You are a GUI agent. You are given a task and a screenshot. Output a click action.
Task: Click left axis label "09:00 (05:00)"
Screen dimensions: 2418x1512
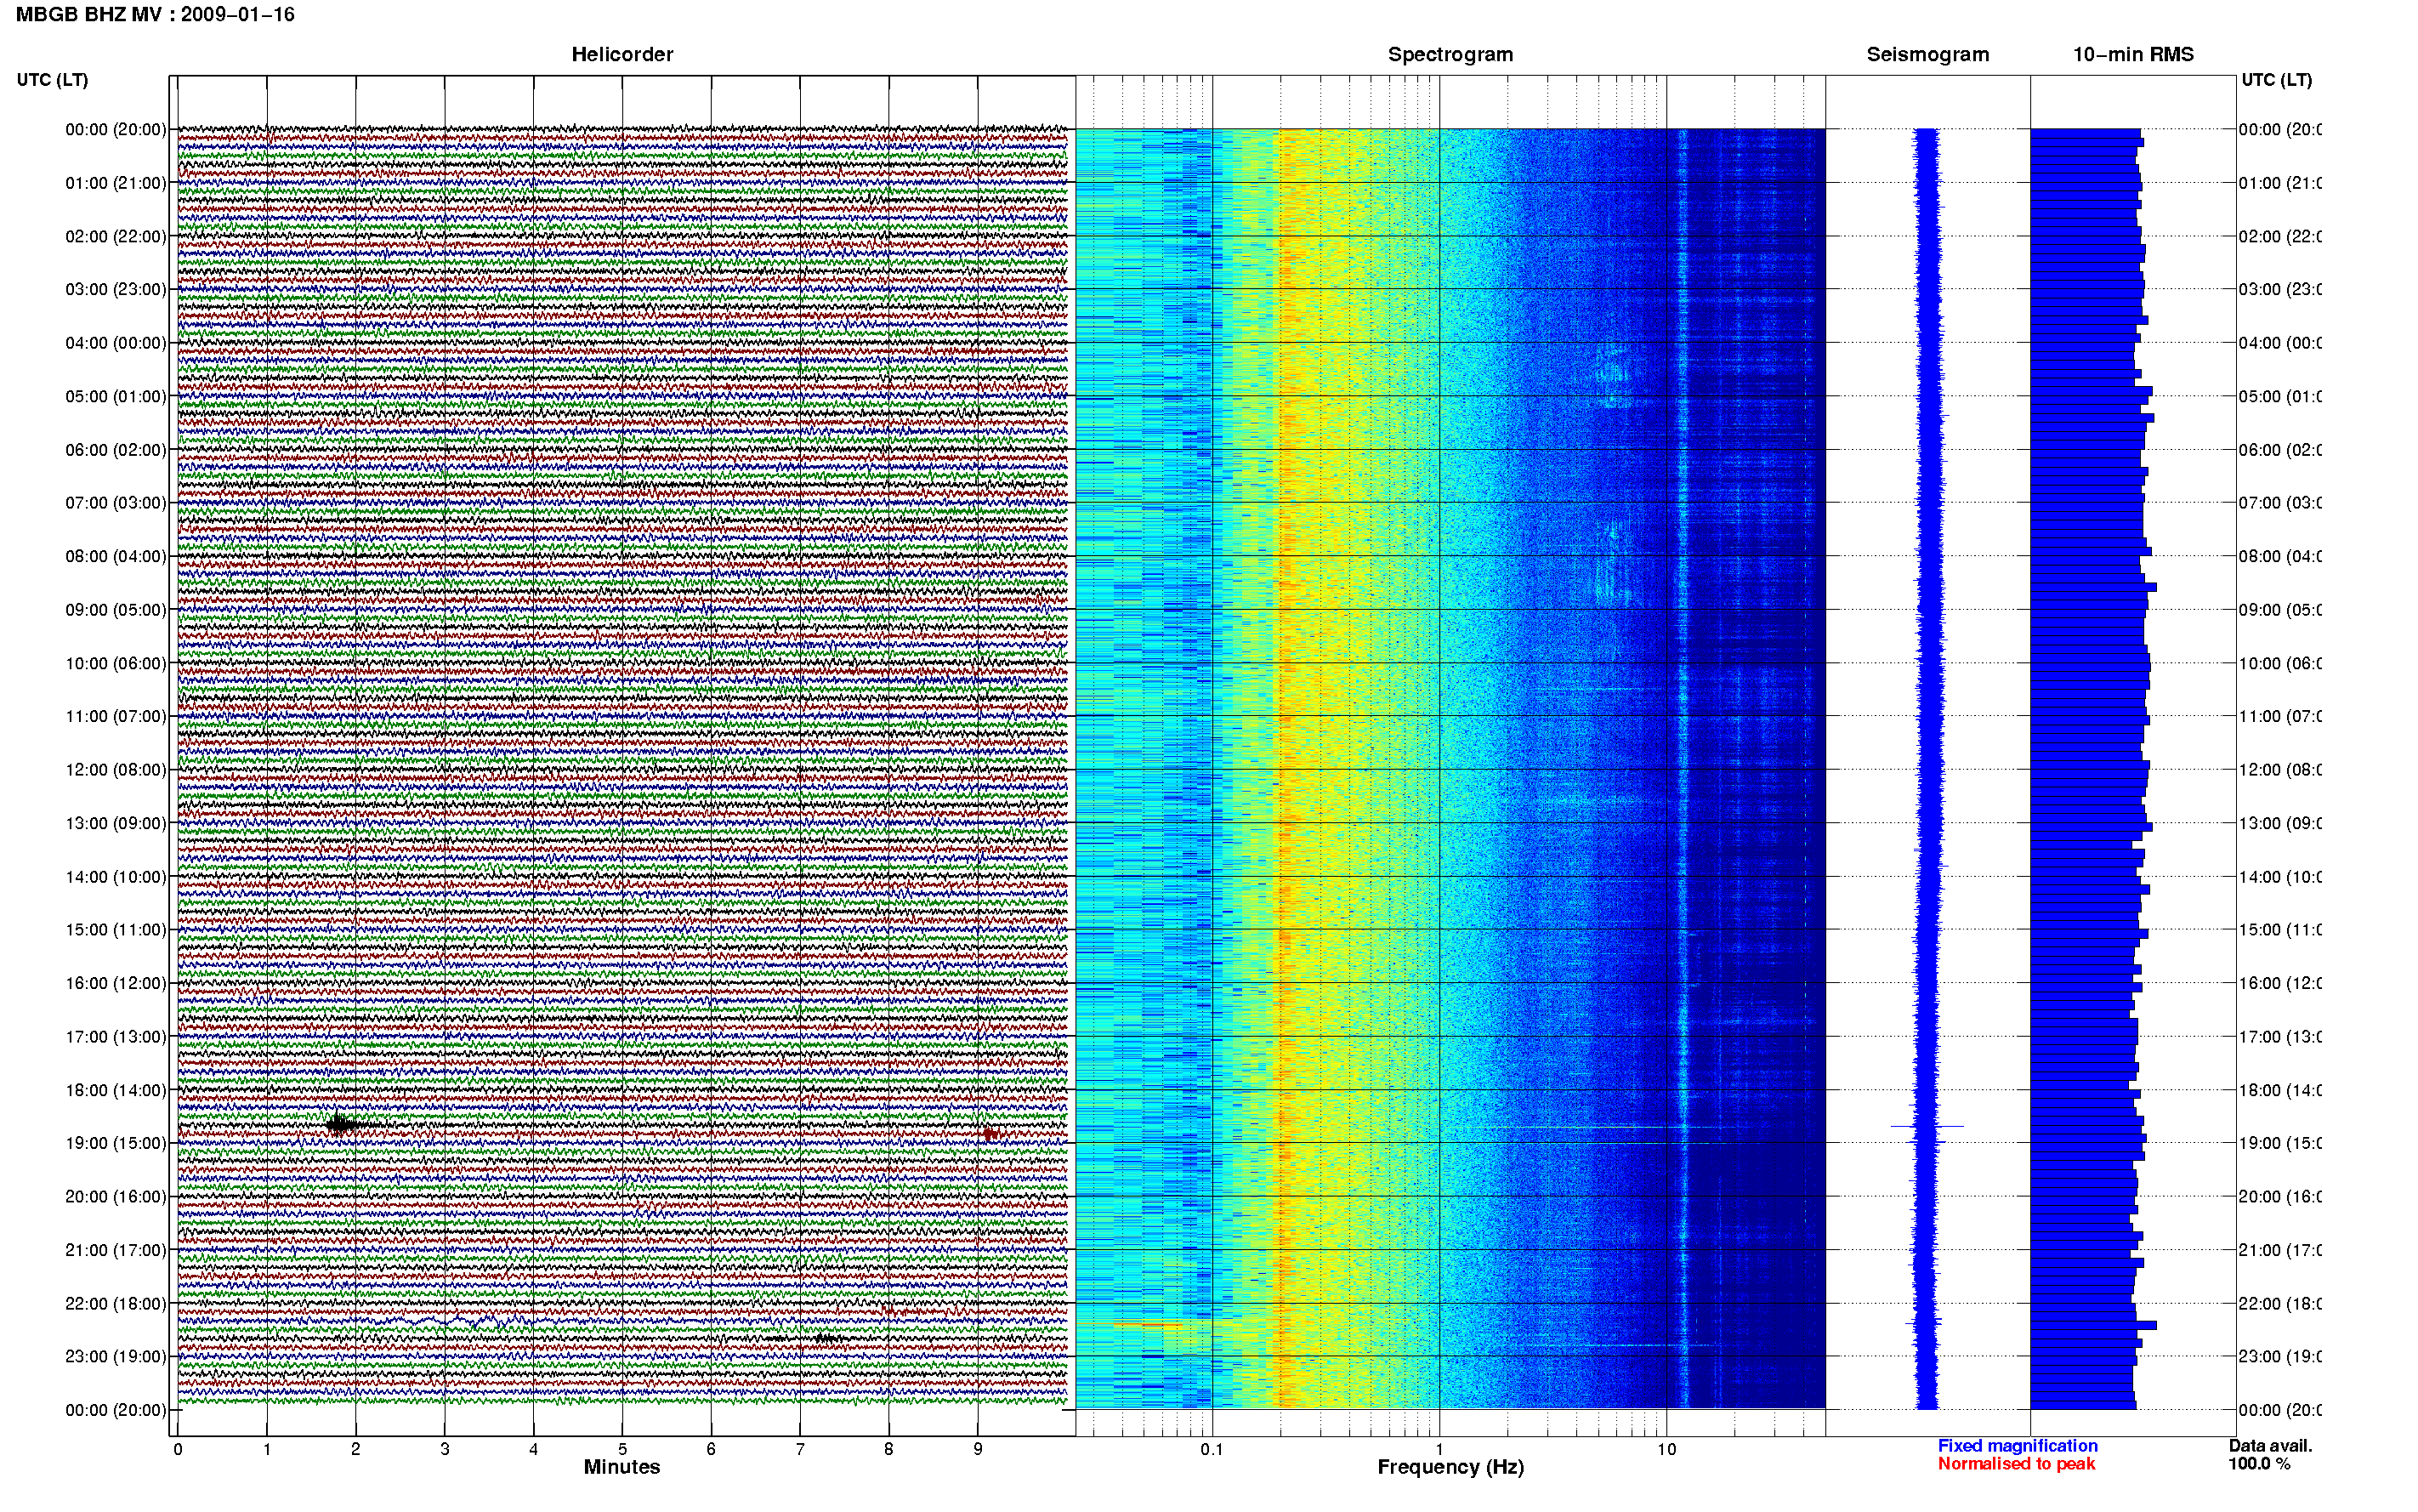116,610
